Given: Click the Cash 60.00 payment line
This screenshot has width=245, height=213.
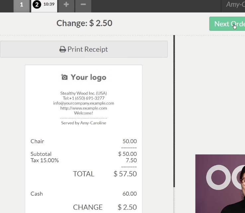Looking at the screenshot, I should (x=84, y=194).
